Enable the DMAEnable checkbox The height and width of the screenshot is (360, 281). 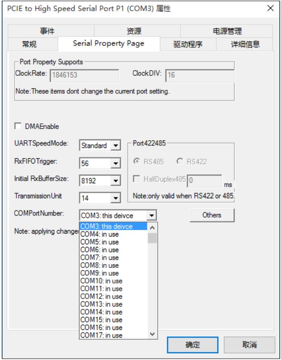pos(18,126)
